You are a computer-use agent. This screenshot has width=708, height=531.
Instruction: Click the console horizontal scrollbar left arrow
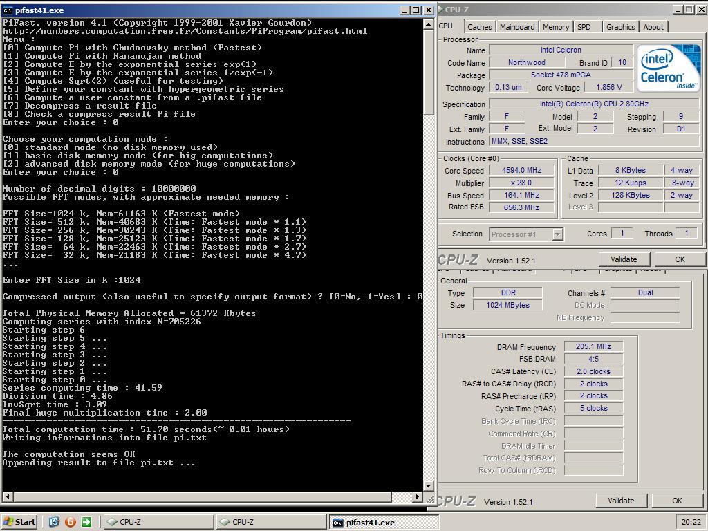7,496
